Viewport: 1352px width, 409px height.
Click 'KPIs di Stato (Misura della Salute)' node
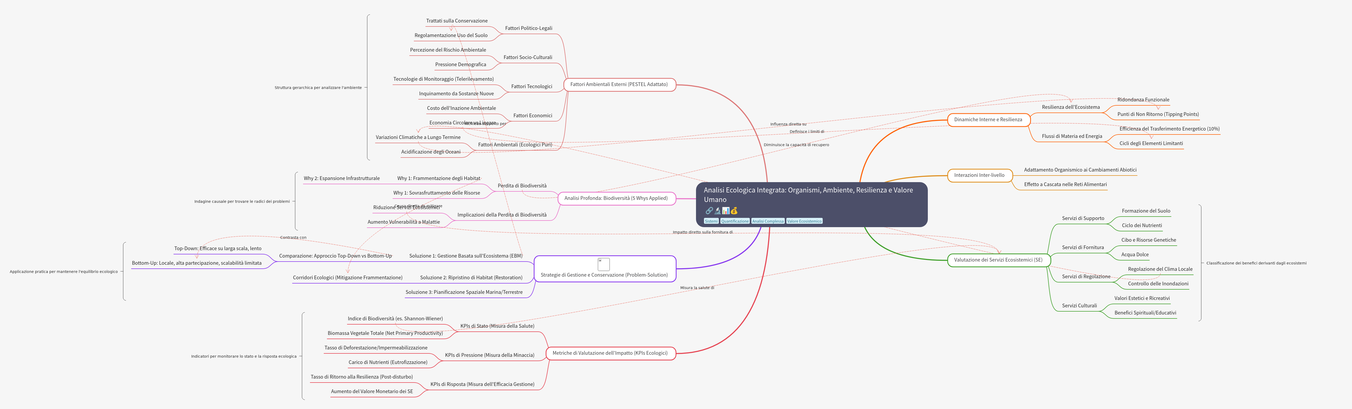[497, 326]
